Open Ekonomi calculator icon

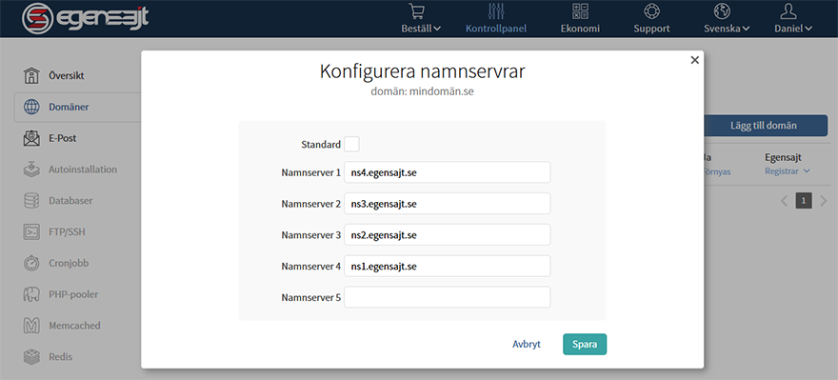(580, 11)
